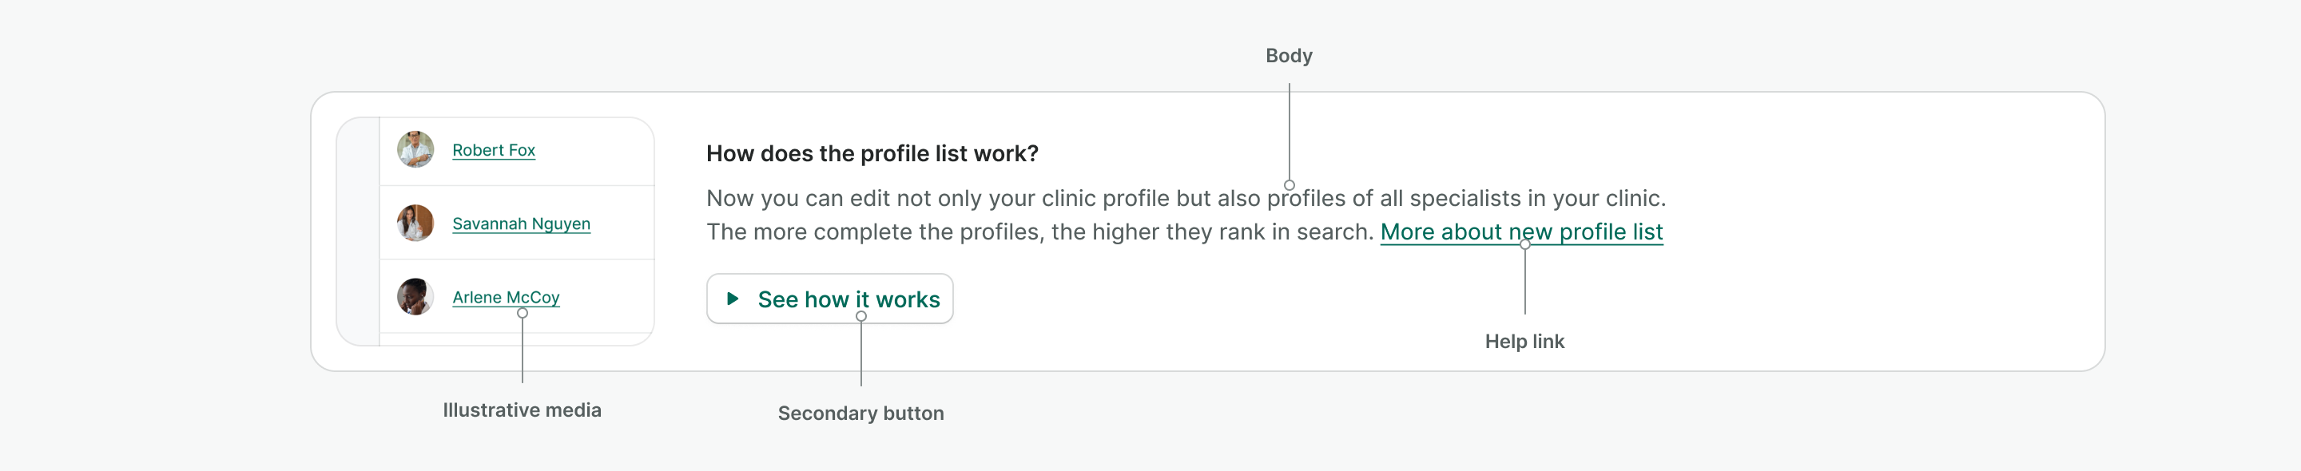The image size is (2301, 471).
Task: Select the 'Secondary button' annotation label
Action: click(860, 413)
